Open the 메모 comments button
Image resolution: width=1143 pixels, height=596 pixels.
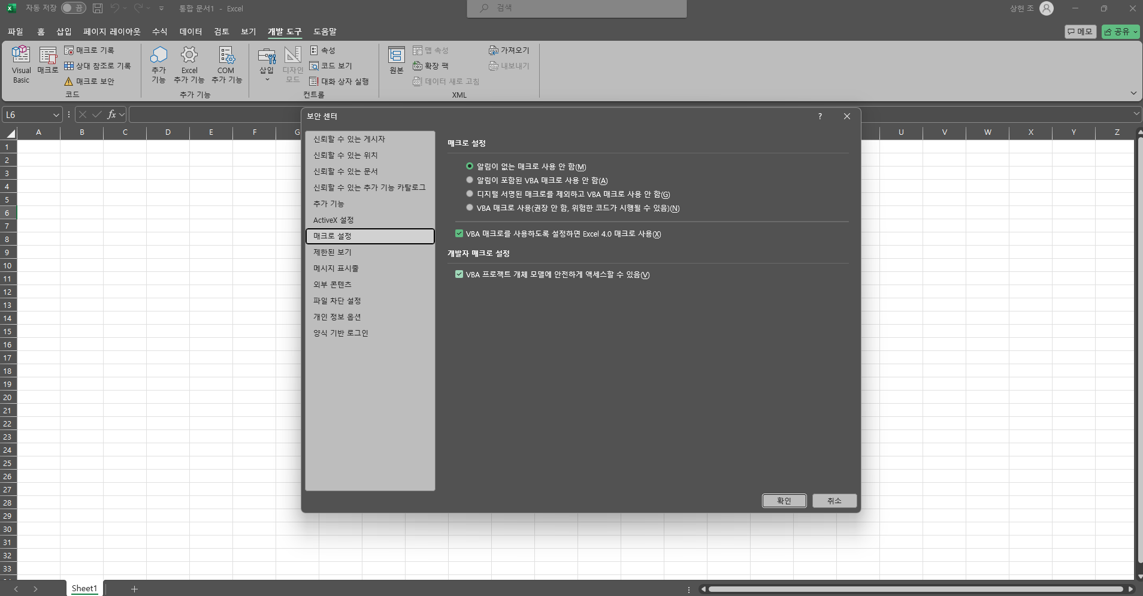pos(1080,32)
